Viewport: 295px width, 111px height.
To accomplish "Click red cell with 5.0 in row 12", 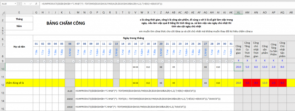I will 247,83.
